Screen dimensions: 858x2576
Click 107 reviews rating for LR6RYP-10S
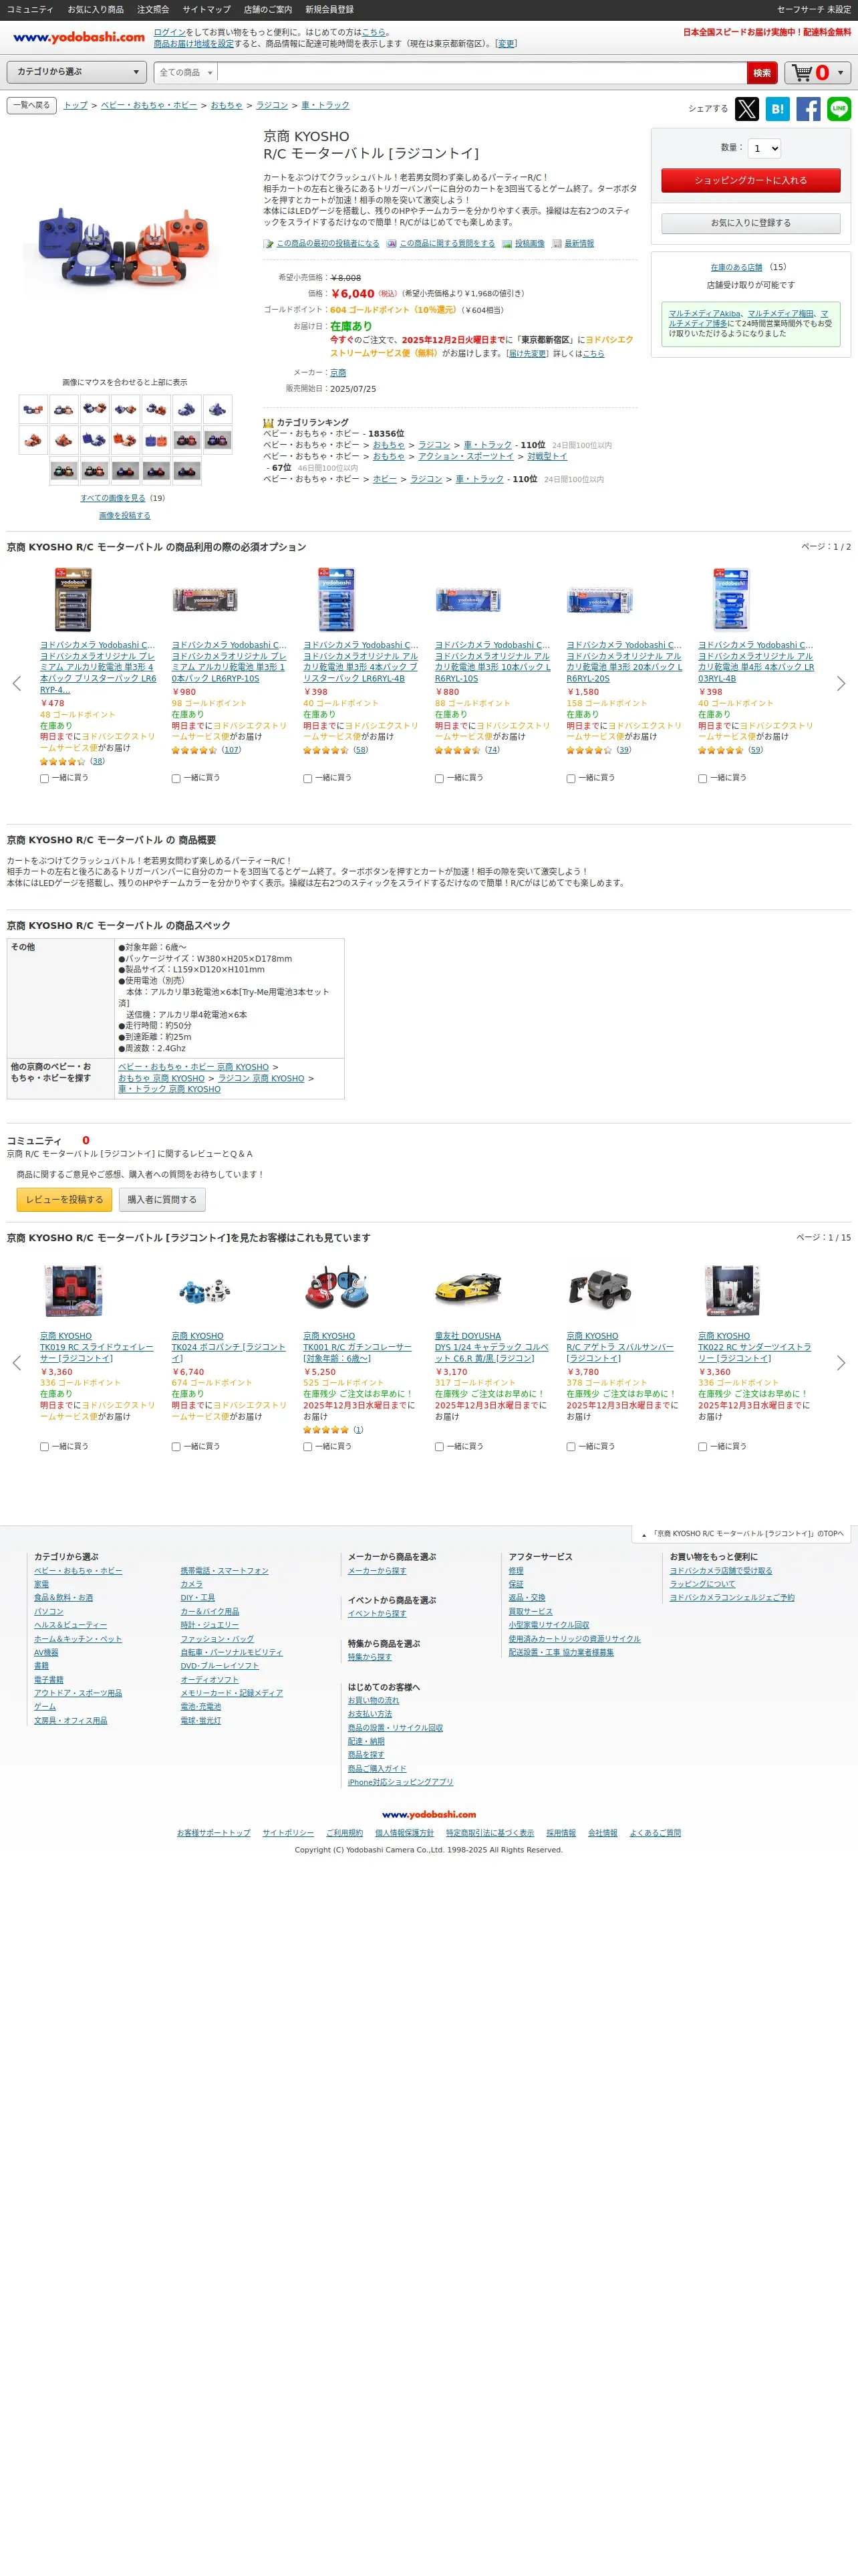[x=206, y=750]
